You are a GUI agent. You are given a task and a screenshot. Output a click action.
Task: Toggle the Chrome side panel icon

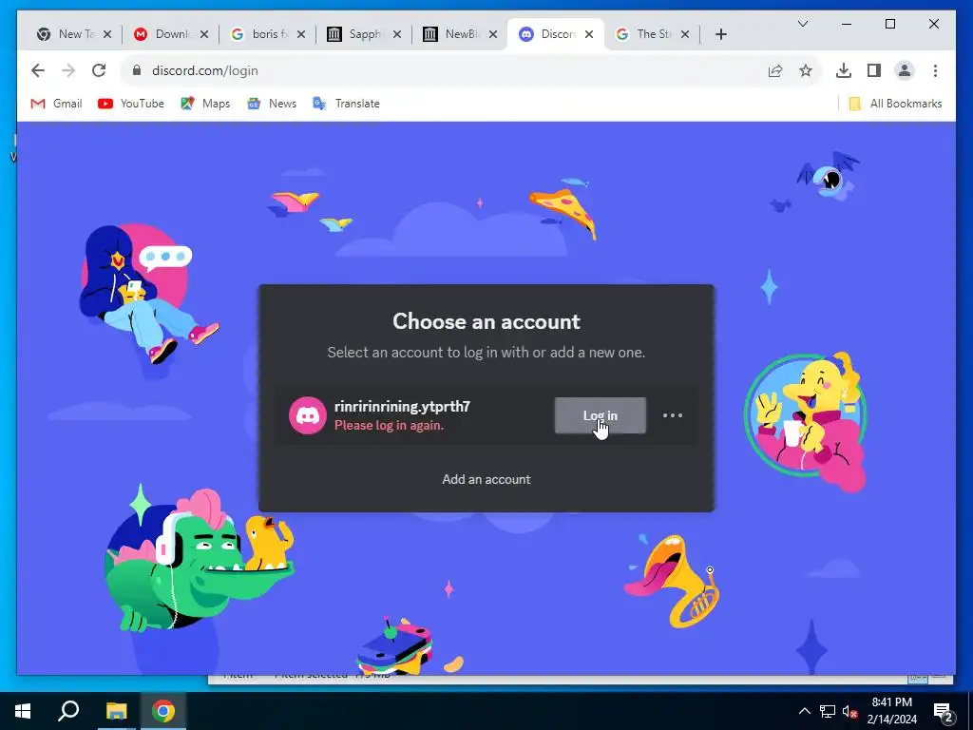click(874, 70)
